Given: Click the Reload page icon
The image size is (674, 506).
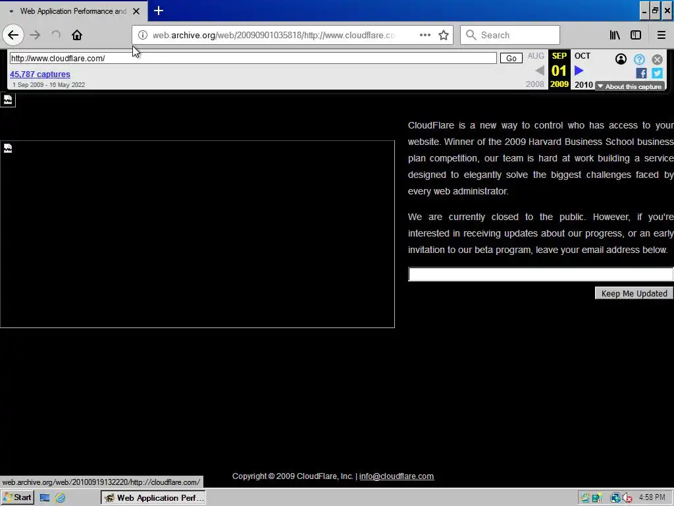Looking at the screenshot, I should coord(56,35).
